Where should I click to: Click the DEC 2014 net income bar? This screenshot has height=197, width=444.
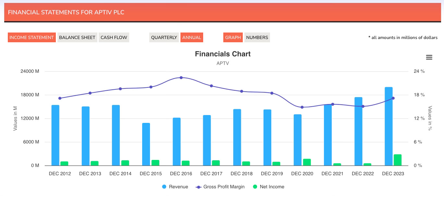pyautogui.click(x=125, y=163)
